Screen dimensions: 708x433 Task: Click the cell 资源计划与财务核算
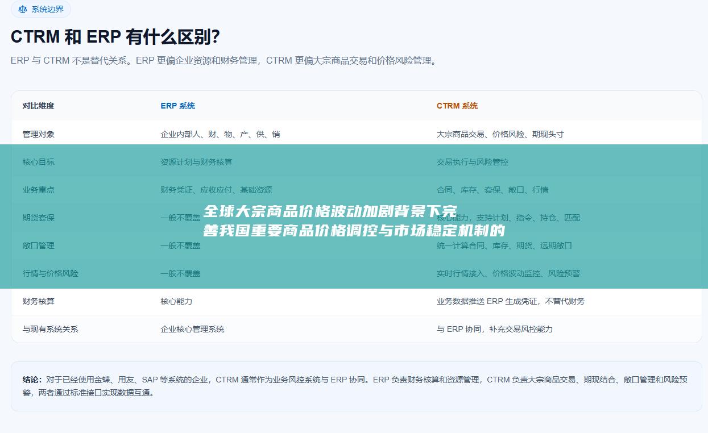(x=196, y=162)
